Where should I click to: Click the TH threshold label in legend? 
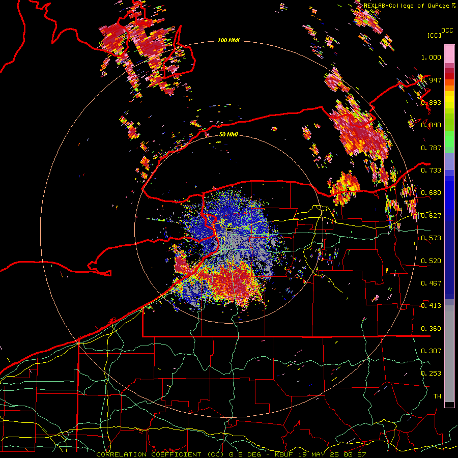click(x=437, y=396)
